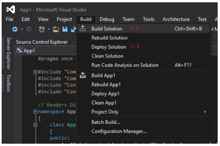Select Rebuild App1 menu entry

tap(143, 85)
